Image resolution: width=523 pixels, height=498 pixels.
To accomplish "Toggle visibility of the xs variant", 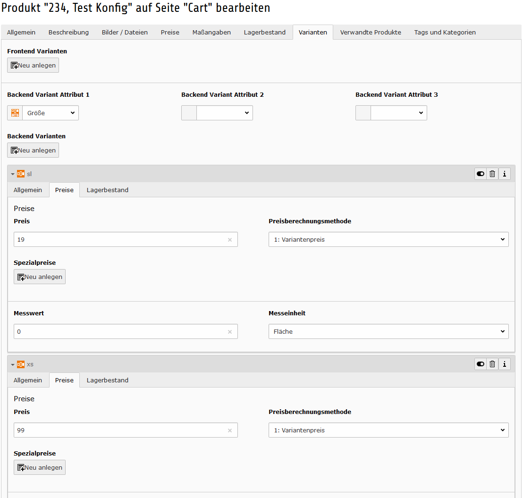I will coord(481,364).
